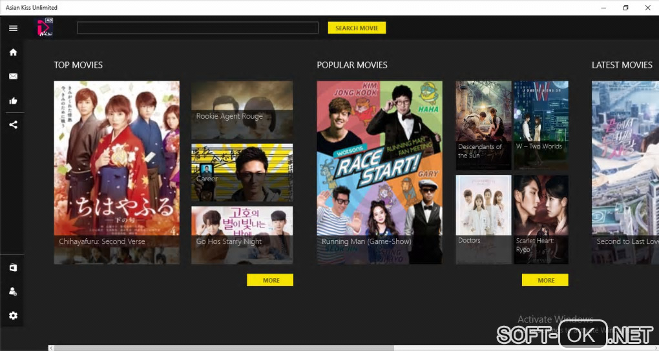The width and height of the screenshot is (659, 351).
Task: Open the hamburger navigation menu
Action: pyautogui.click(x=13, y=28)
